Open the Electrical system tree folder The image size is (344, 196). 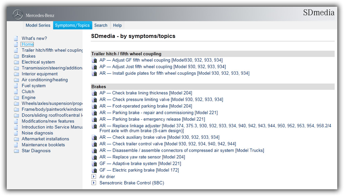click(x=16, y=62)
